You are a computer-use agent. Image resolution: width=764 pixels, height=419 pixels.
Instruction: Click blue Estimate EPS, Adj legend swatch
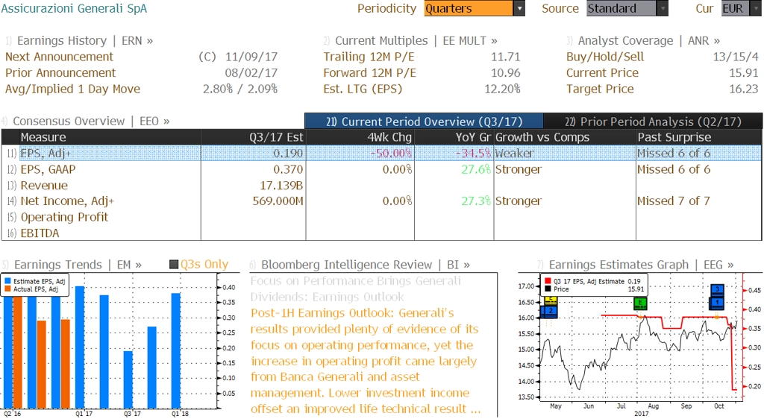coord(7,281)
